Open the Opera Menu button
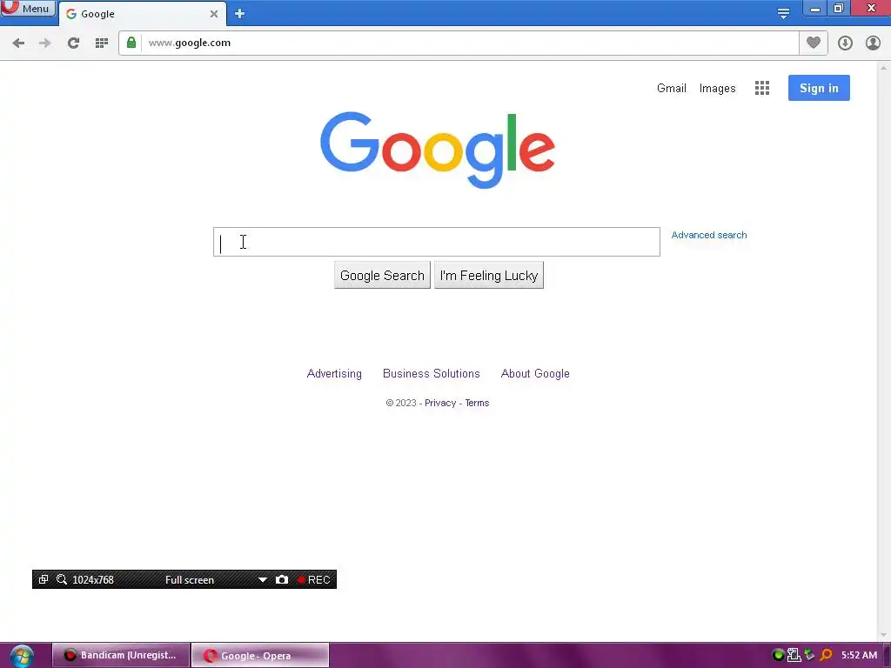This screenshot has height=668, width=891. tap(27, 8)
